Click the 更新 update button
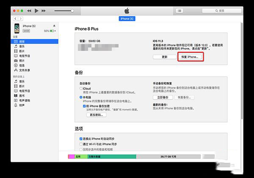Image resolution: width=254 pixels, height=178 pixels. point(165,57)
